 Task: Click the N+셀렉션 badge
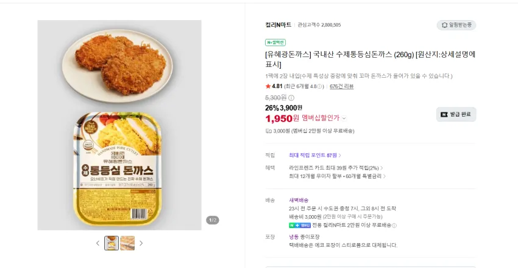point(275,43)
